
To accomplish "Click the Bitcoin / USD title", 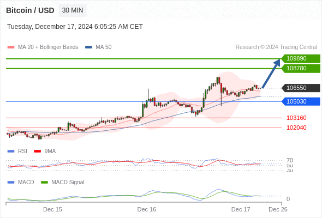I will (30, 10).
